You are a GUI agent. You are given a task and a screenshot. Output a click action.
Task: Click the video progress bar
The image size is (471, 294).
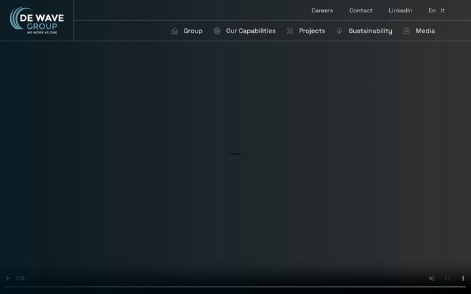(235, 287)
